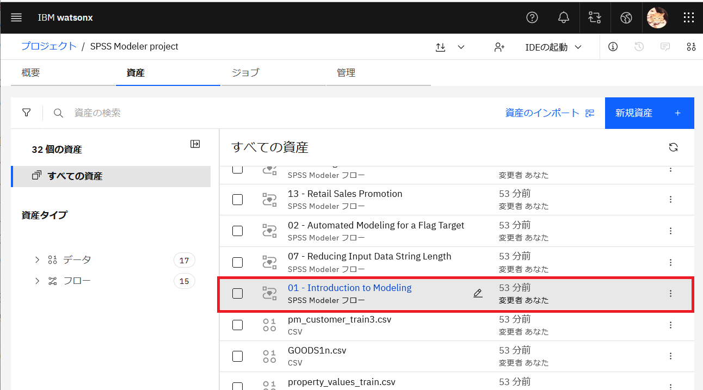Open overflow menu for 07 - Reducing Input Data
This screenshot has width=703, height=390.
pos(670,262)
